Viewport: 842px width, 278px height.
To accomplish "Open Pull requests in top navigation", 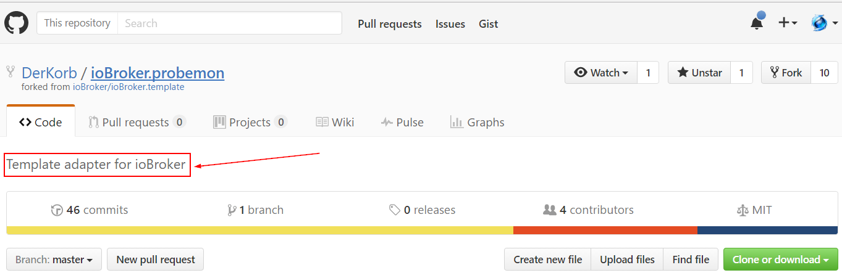I will (390, 24).
